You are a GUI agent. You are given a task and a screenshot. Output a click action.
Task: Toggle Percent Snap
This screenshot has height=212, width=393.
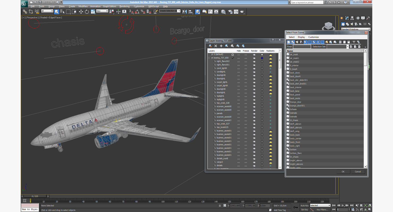[143, 12]
